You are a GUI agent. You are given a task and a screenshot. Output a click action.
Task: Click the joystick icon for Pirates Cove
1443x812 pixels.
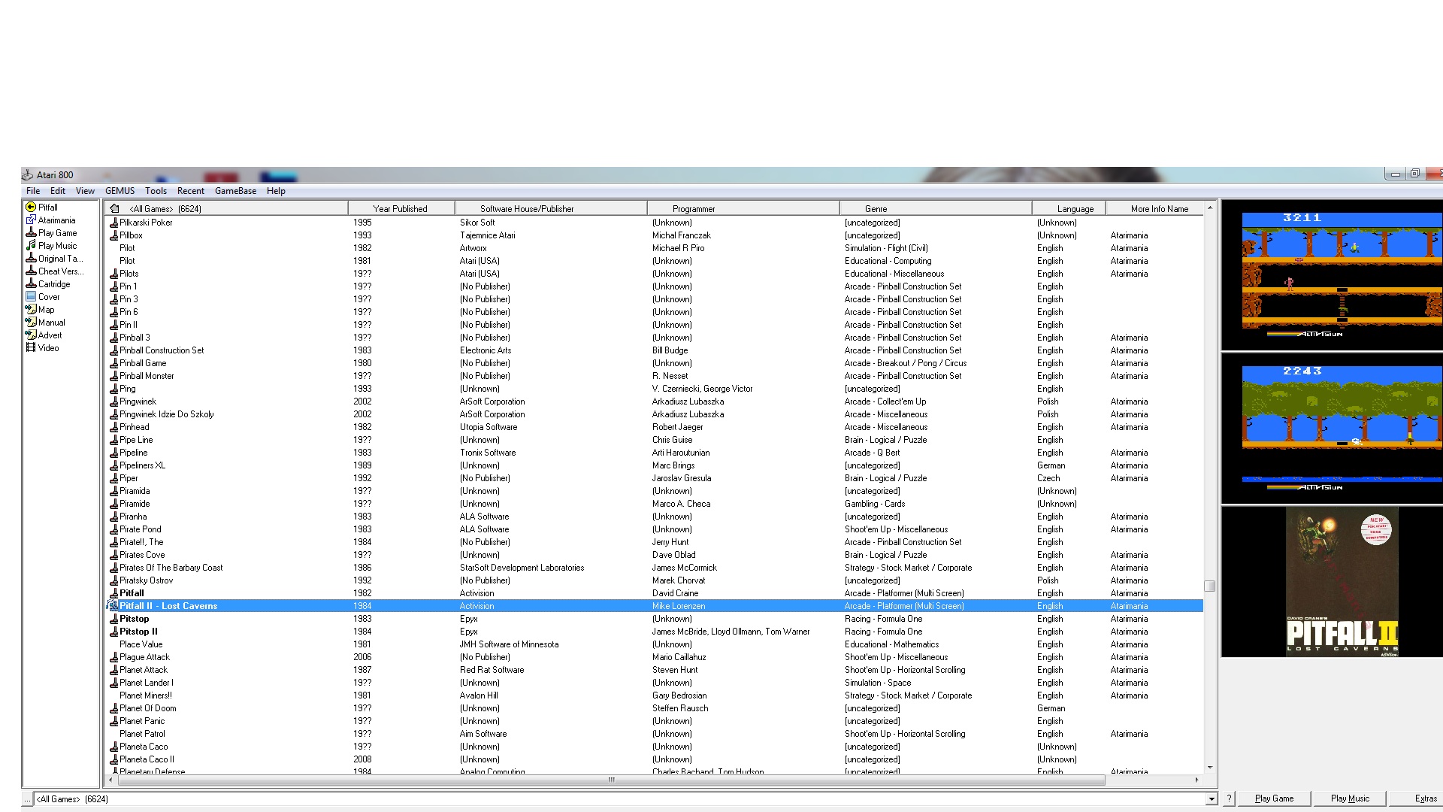[x=114, y=555]
